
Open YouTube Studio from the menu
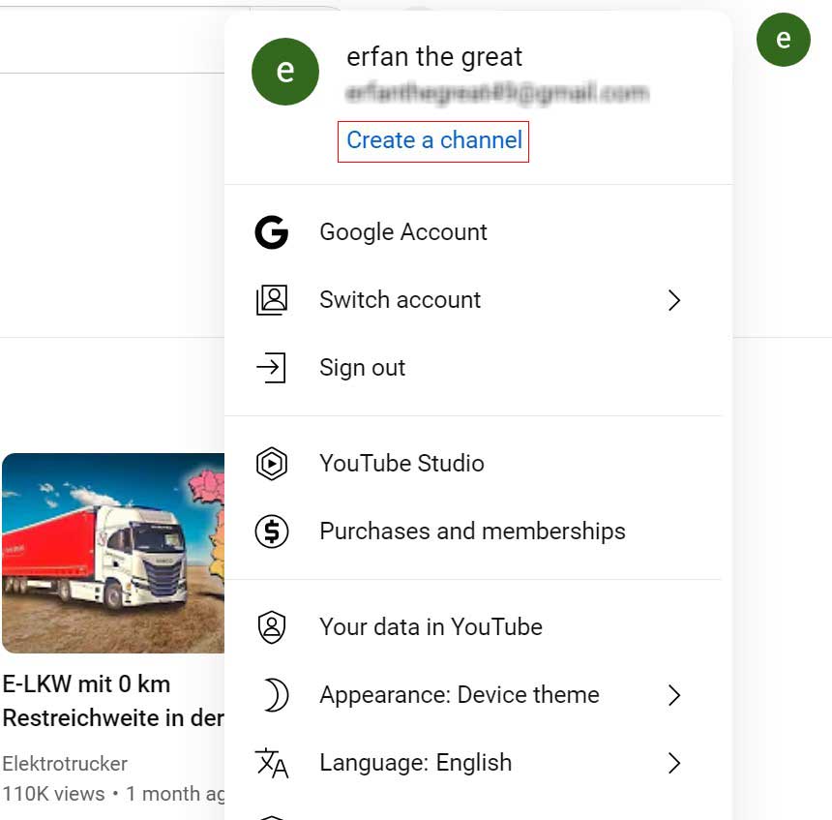pos(473,464)
